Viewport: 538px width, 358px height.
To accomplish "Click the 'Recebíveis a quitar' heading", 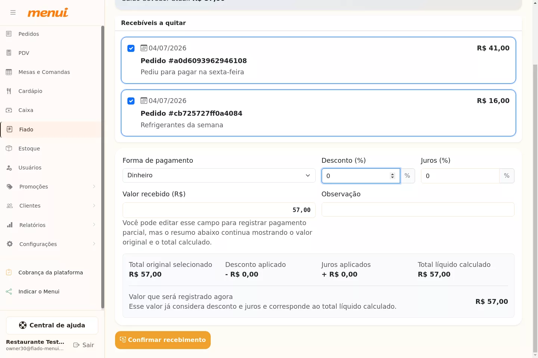I will pyautogui.click(x=154, y=23).
